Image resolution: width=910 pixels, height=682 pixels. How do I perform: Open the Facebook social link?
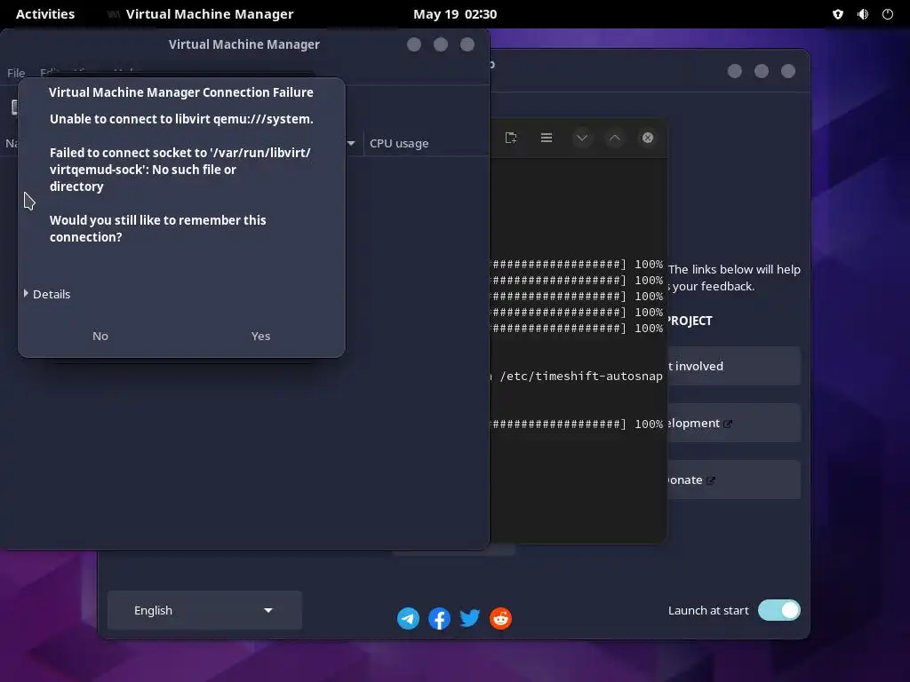coord(439,618)
